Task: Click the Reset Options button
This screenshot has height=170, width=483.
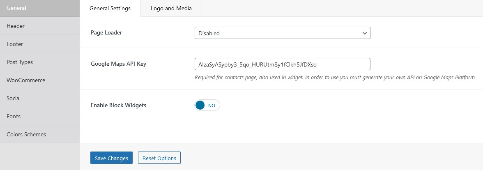Action: coord(159,158)
